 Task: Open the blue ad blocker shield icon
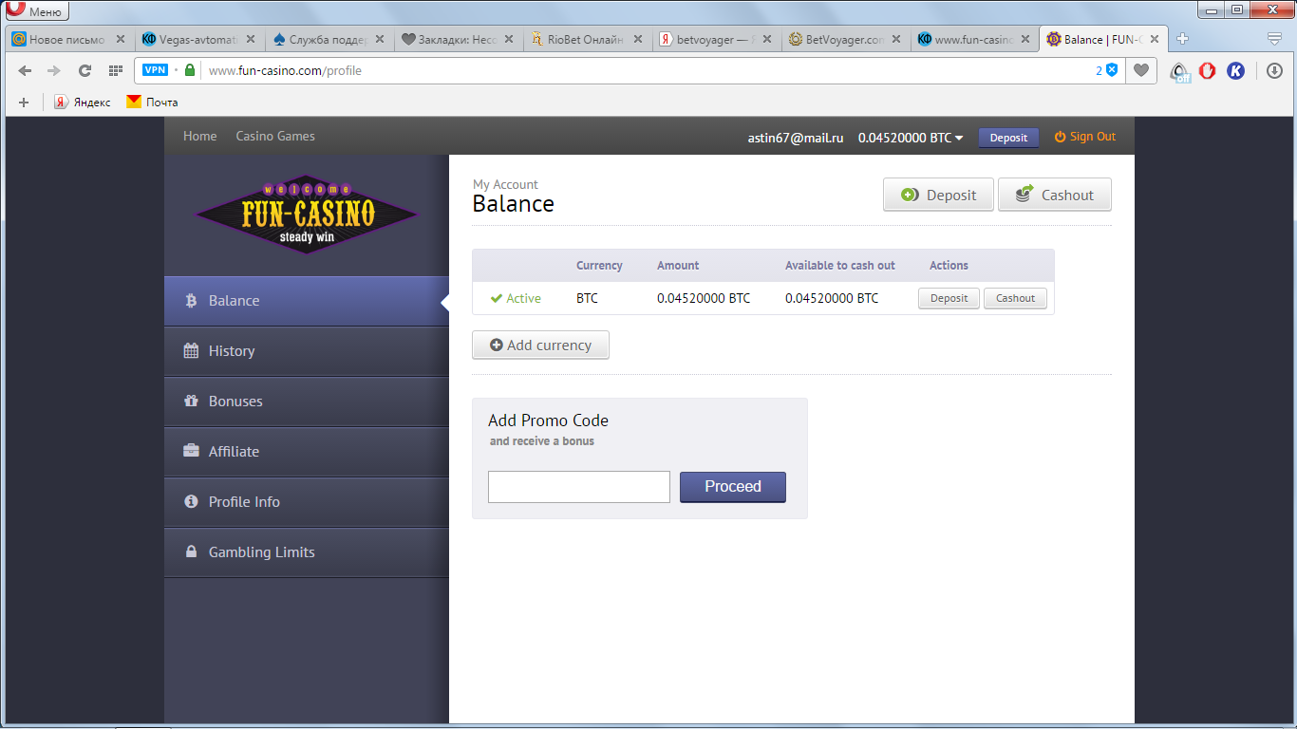(x=1112, y=70)
